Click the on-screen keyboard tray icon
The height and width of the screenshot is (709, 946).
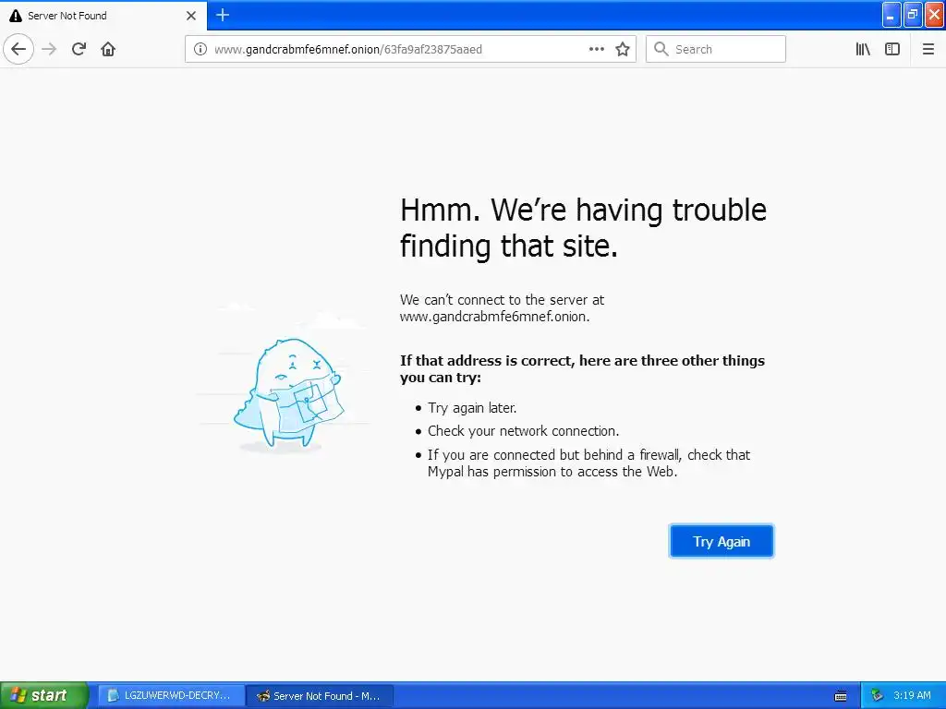point(841,696)
